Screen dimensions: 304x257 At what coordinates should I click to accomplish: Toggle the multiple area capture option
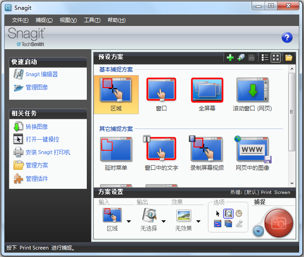228,224
